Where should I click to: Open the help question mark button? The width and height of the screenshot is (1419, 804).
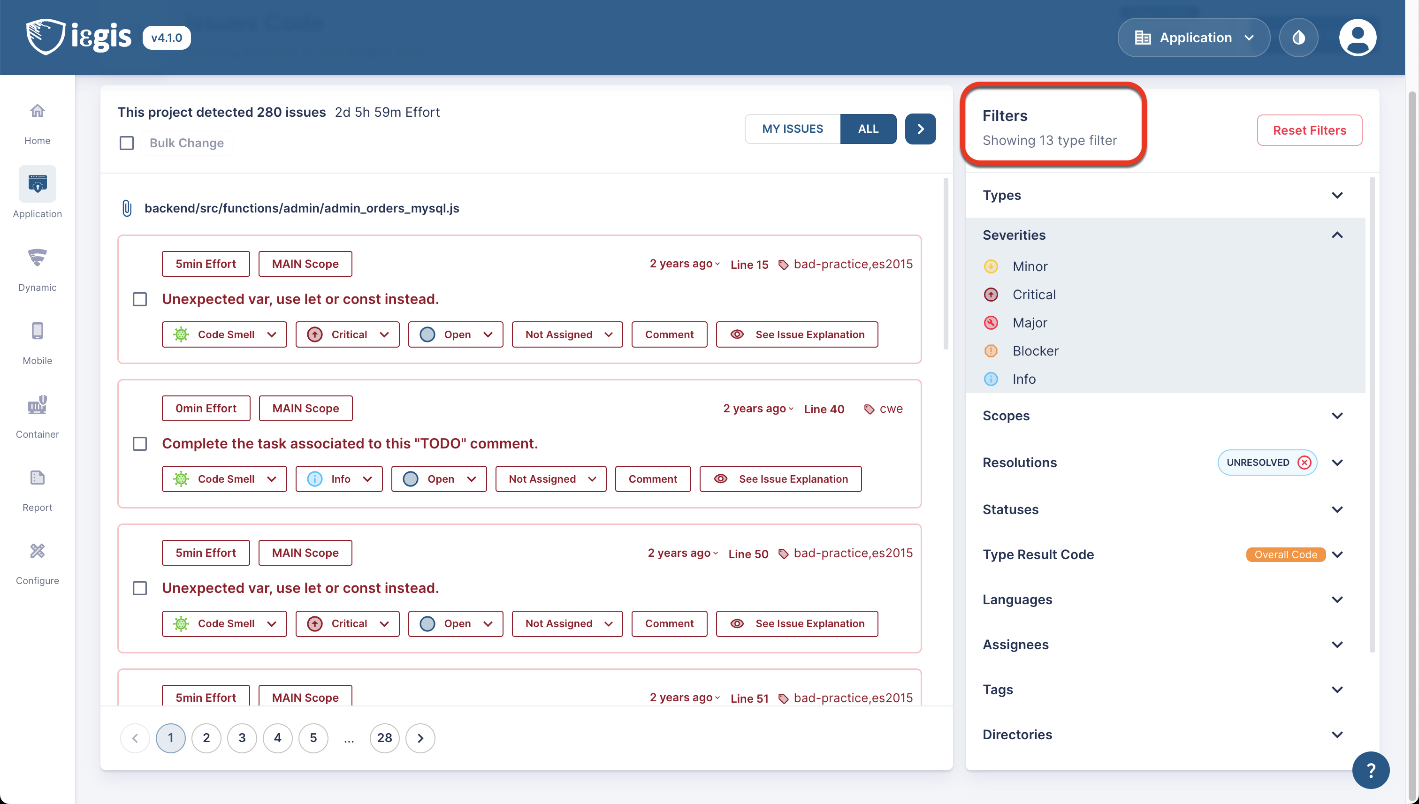(1370, 770)
